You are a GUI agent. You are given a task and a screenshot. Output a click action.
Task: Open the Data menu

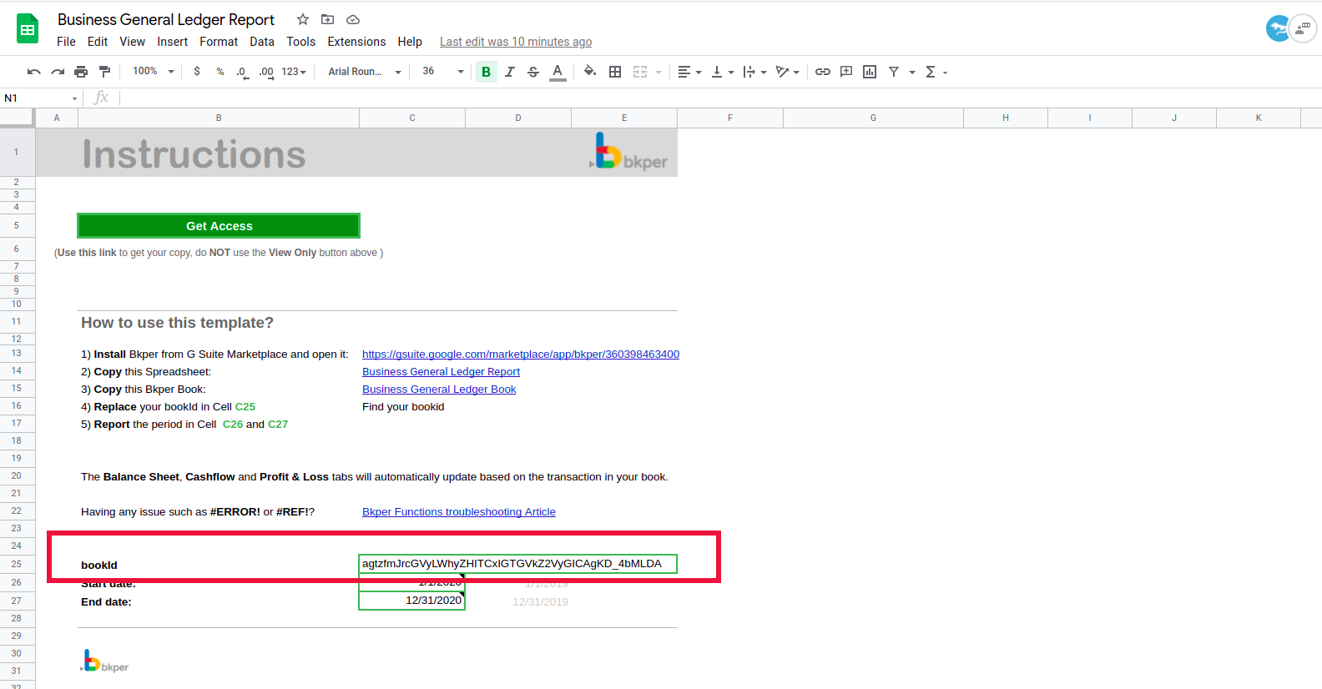(x=262, y=42)
